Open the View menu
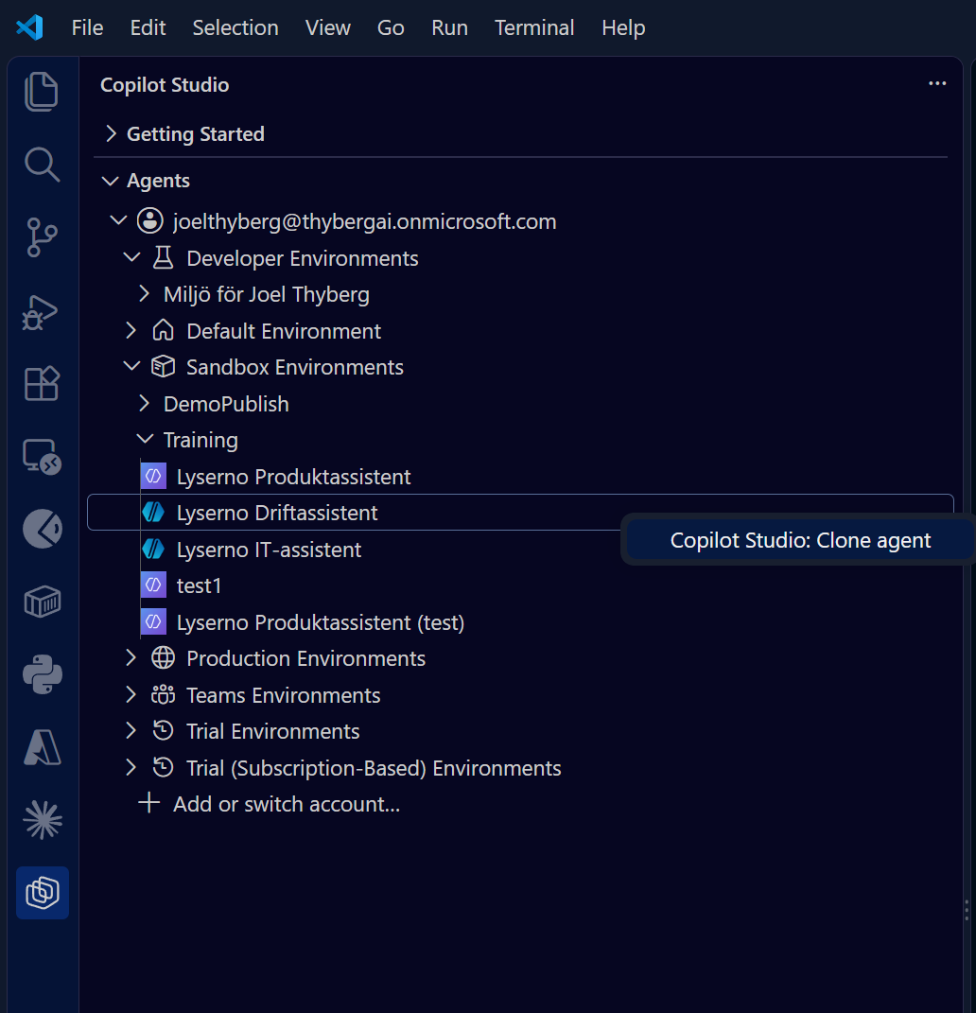Viewport: 976px width, 1013px height. pyautogui.click(x=327, y=27)
